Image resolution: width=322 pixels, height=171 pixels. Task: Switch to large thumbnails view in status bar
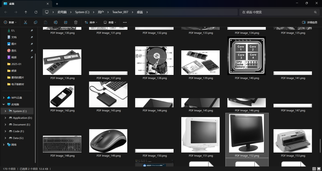319,169
